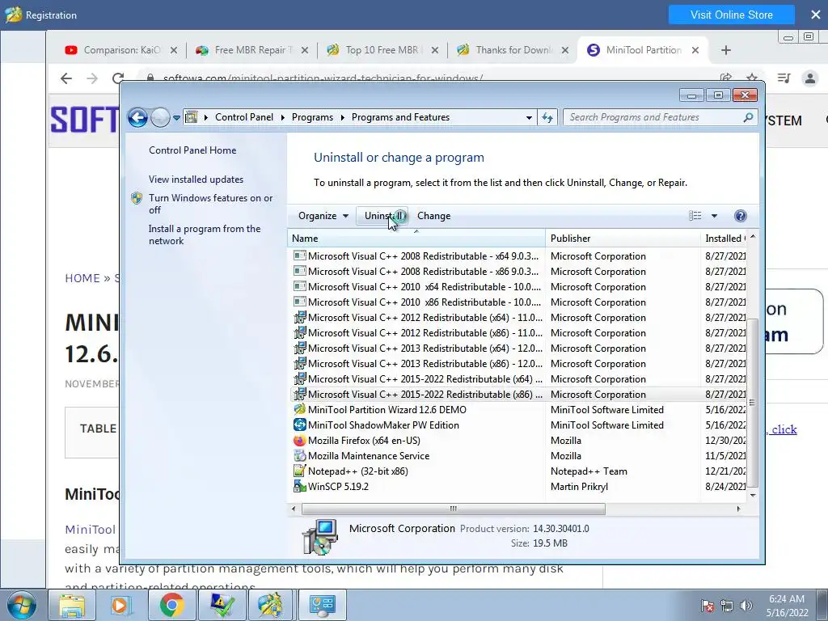Click browser Back arrow in Chrome

(x=66, y=78)
